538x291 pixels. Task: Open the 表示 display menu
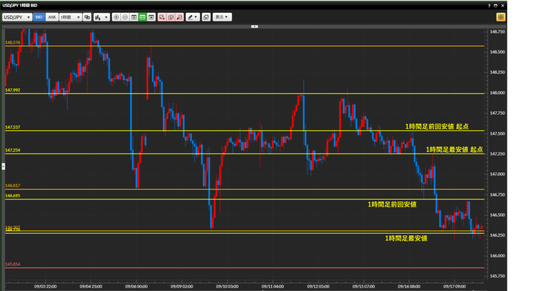[222, 17]
